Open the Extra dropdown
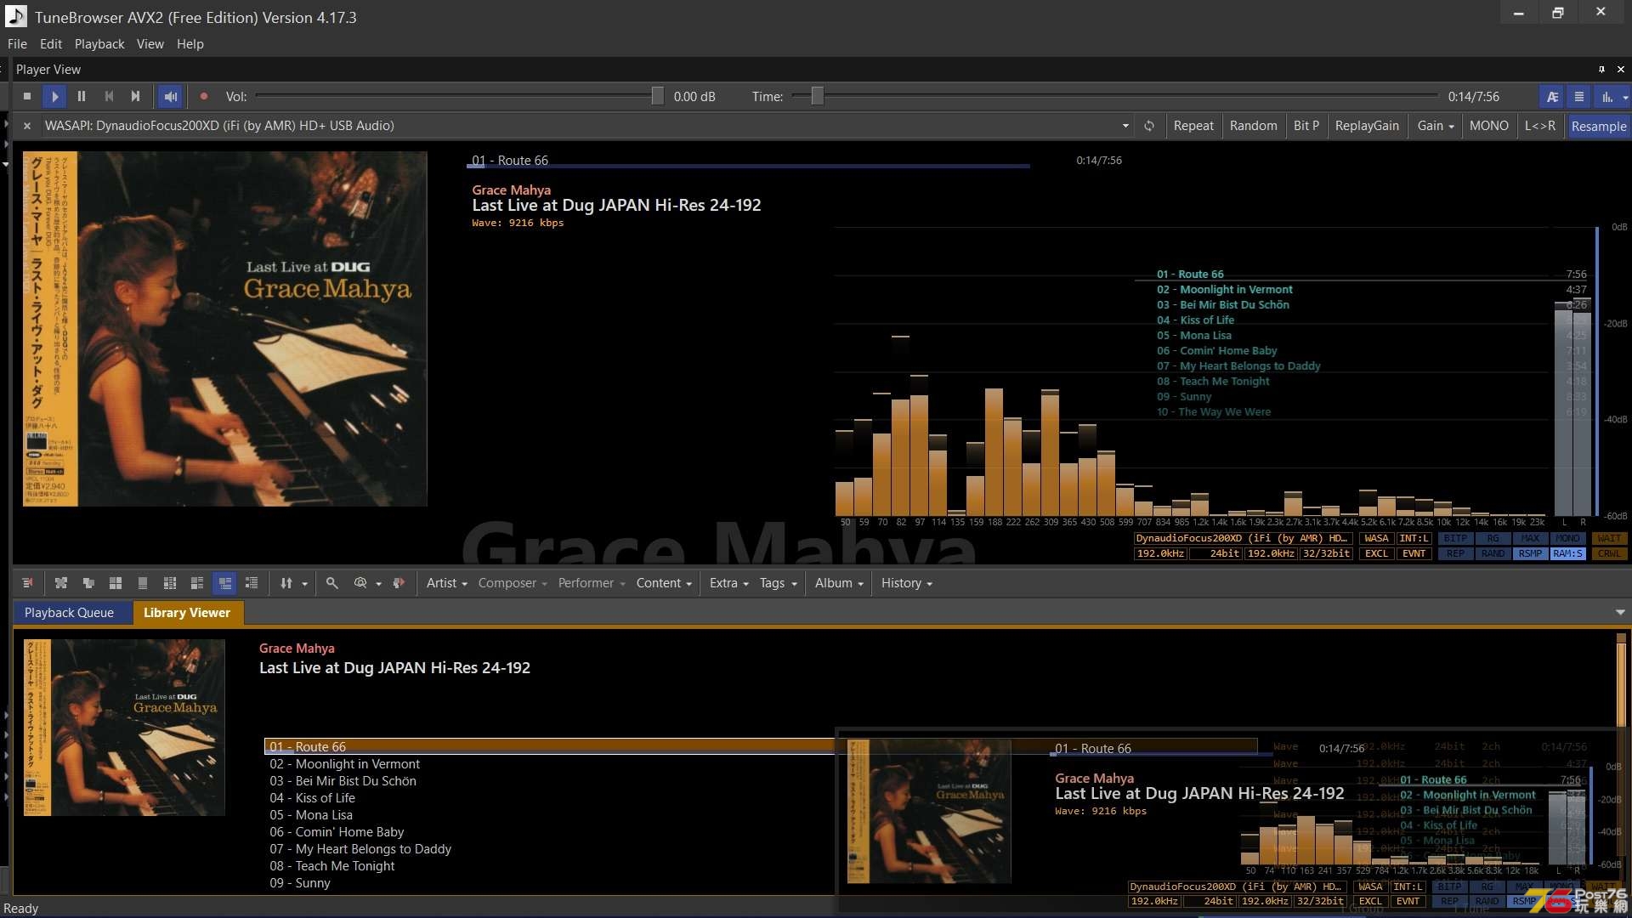 729,583
